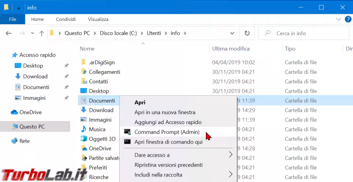Expand chevron after info breadcrumb

[185, 33]
